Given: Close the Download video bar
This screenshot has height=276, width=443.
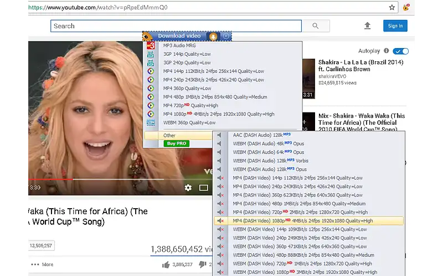Looking at the screenshot, I should [226, 36].
